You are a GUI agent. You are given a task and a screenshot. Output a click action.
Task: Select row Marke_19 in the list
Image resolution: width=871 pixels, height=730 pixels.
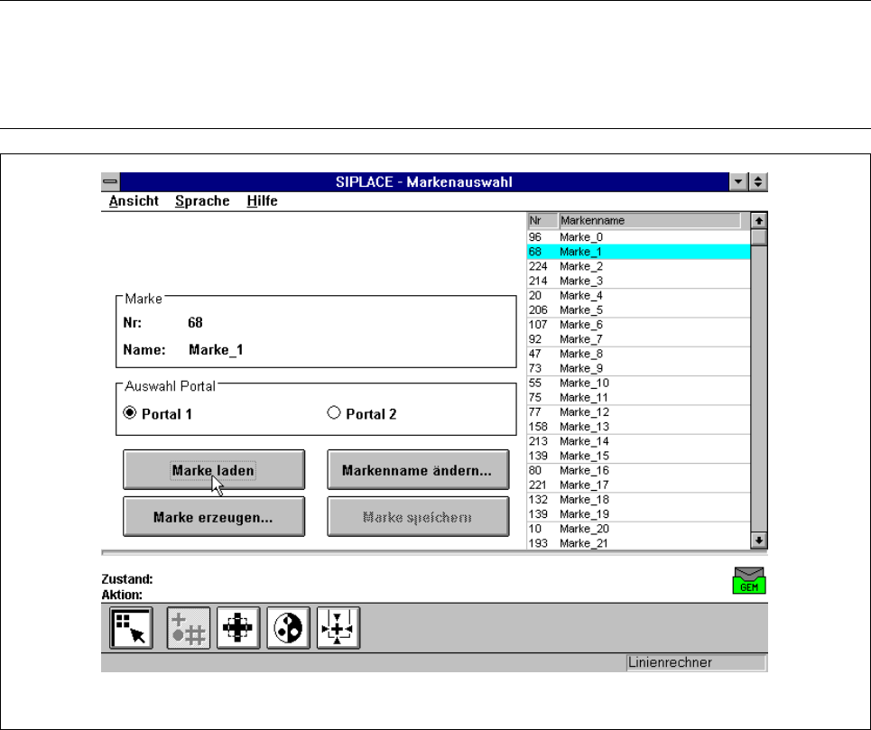(638, 514)
